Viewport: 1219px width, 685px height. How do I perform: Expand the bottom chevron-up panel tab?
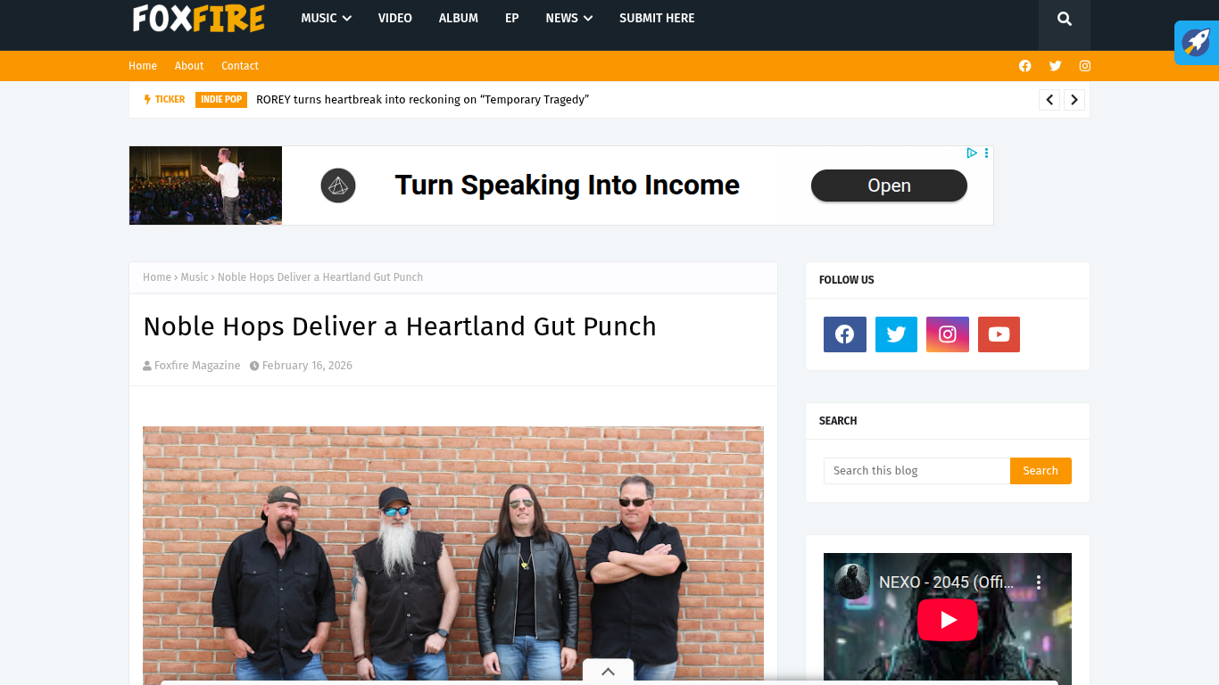[608, 672]
